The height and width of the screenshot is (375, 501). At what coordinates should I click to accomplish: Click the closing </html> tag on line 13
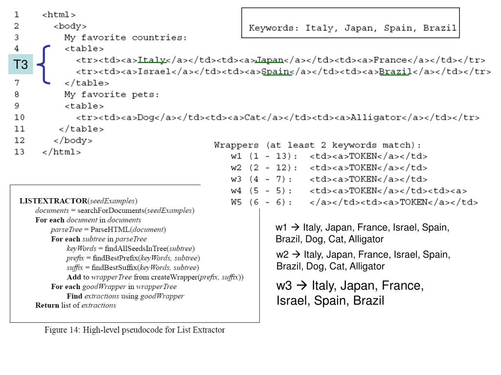(x=61, y=152)
